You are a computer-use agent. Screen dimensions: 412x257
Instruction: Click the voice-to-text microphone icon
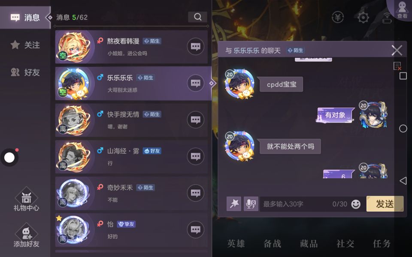251,204
